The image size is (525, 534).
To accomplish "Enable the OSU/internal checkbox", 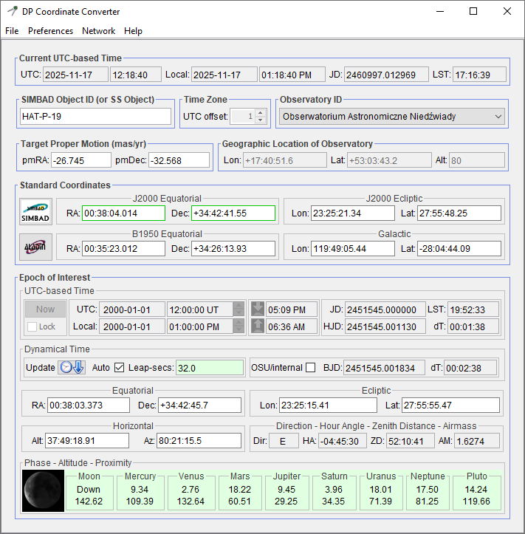I will (310, 367).
